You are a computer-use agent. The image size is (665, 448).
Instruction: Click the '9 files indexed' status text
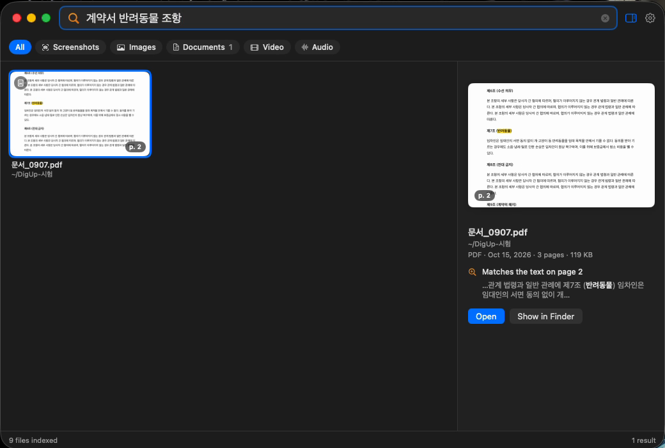click(33, 440)
